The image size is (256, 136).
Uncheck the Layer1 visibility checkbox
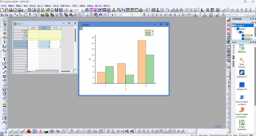[x=238, y=29]
